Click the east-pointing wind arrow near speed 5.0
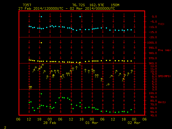 [x=108, y=84]
